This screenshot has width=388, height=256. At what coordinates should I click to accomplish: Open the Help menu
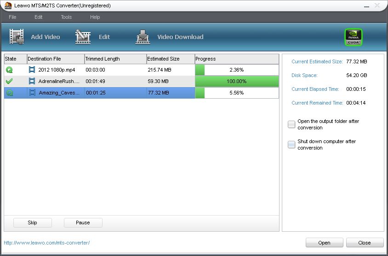[x=95, y=17]
